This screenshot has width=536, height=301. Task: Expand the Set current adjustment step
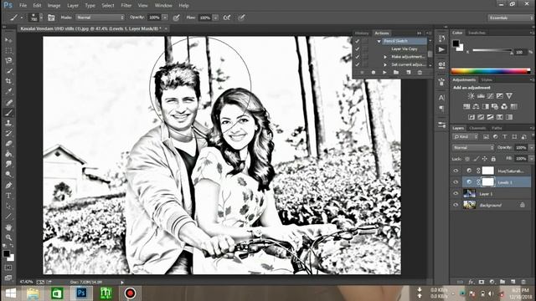click(385, 64)
